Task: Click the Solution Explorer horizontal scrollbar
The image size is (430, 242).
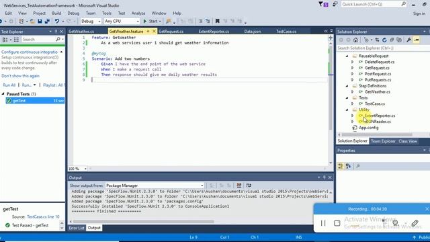Action: click(377, 134)
